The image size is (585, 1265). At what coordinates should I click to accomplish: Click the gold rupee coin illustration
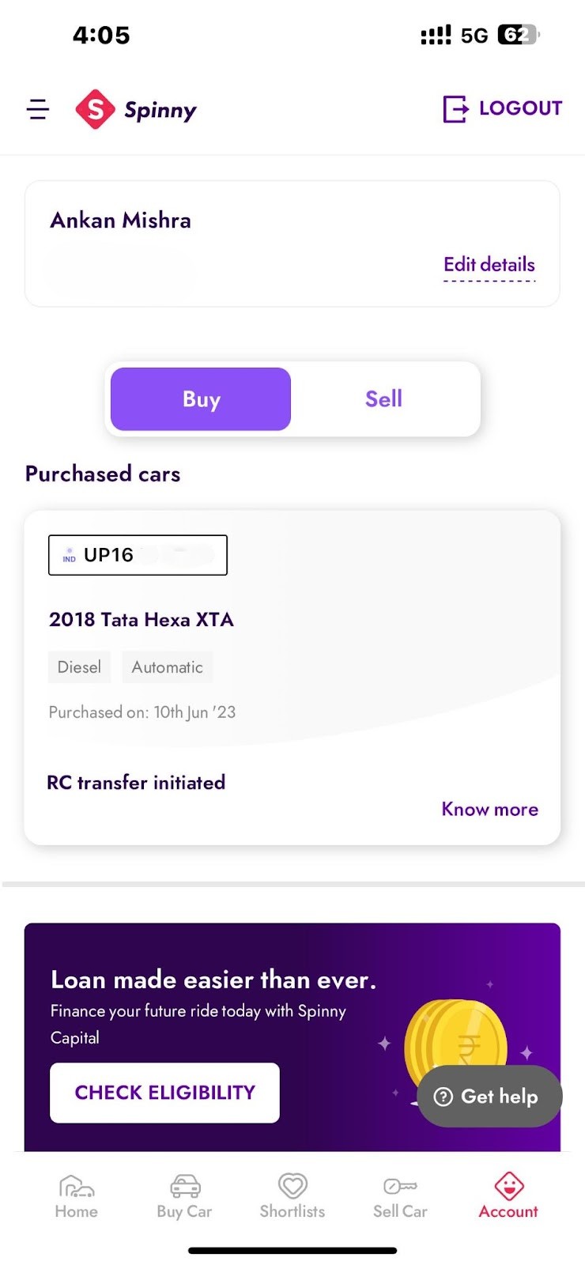[x=455, y=1040]
